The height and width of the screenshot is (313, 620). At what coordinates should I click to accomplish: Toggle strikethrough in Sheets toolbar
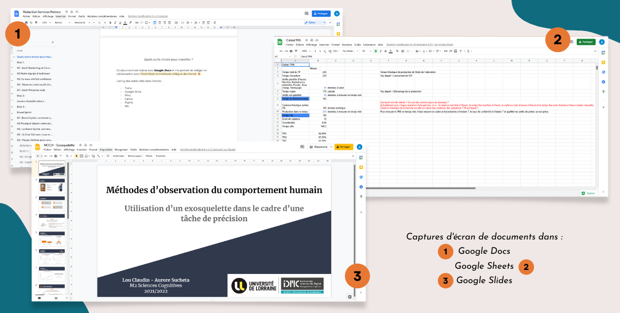pos(386,51)
